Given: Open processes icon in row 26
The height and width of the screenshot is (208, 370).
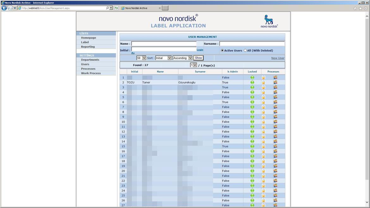Looking at the screenshot, I should (275, 200).
